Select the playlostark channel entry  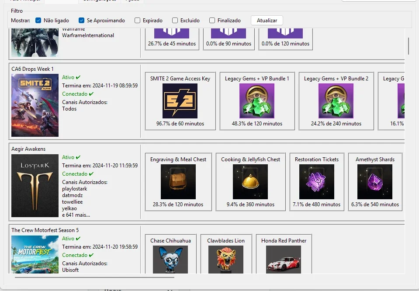point(75,189)
